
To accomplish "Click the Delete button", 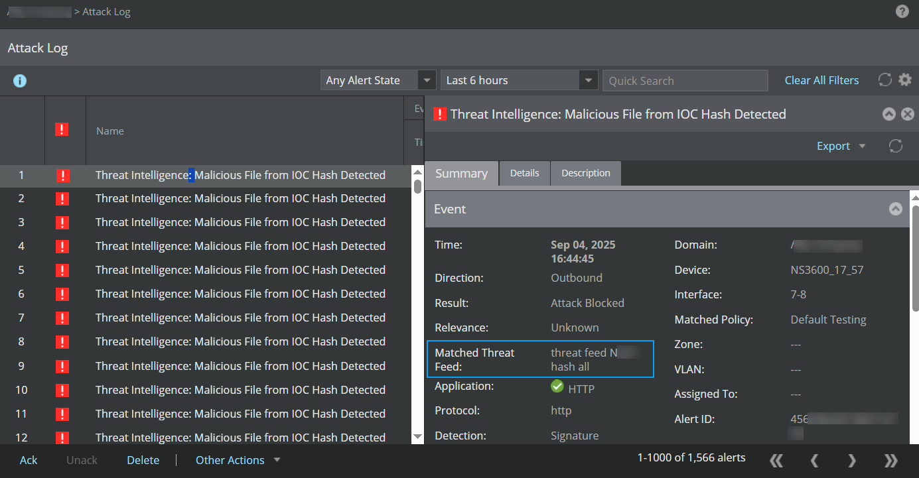I will (143, 460).
